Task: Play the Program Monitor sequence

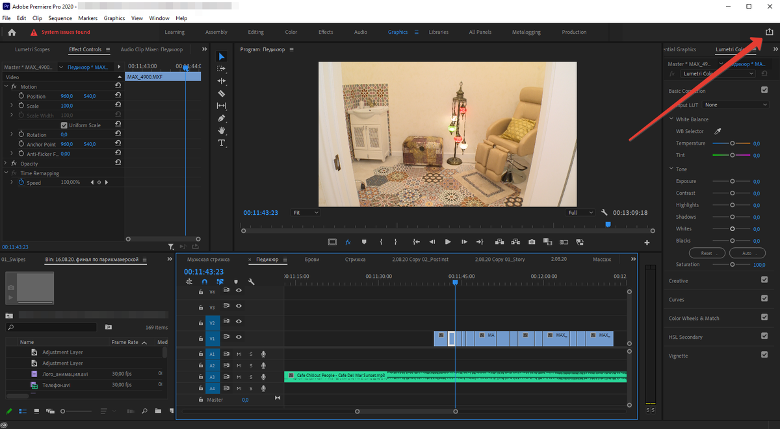Action: click(x=448, y=241)
